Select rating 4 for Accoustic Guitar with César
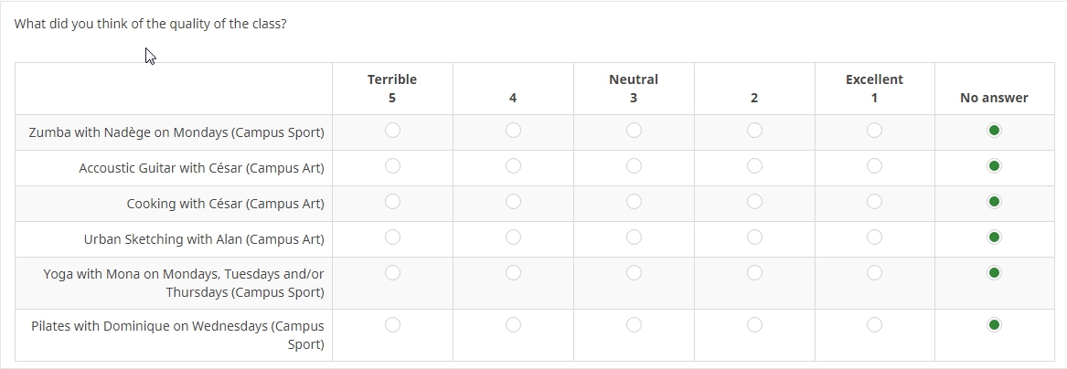Image resolution: width=1067 pixels, height=369 pixels. pos(513,166)
